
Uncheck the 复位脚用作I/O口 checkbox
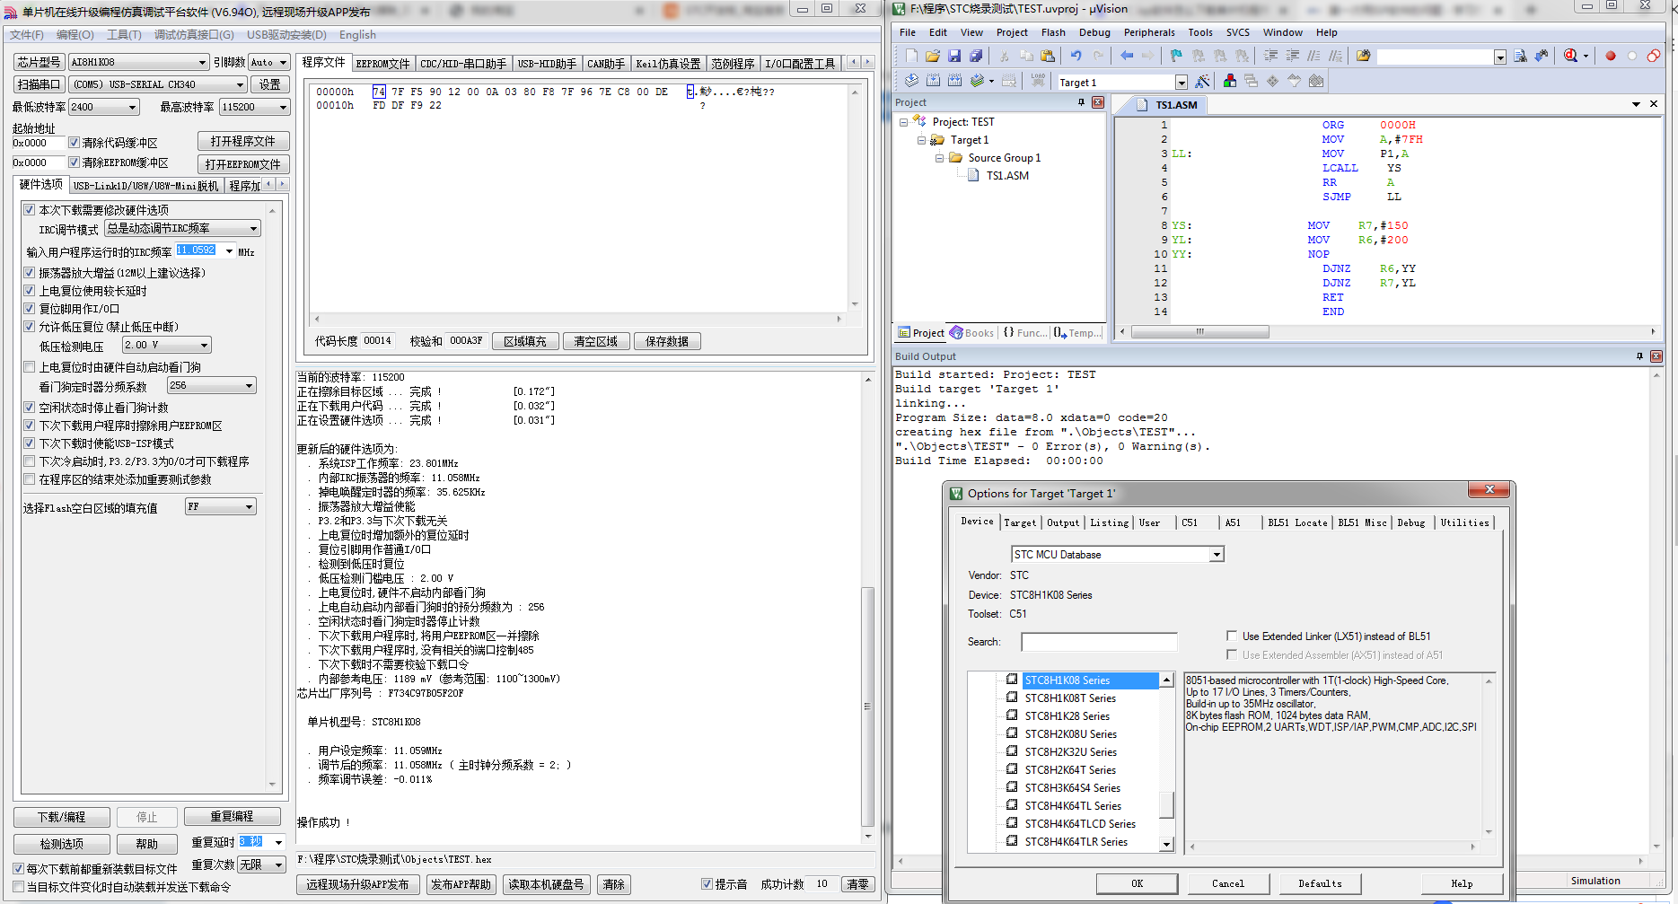[30, 309]
